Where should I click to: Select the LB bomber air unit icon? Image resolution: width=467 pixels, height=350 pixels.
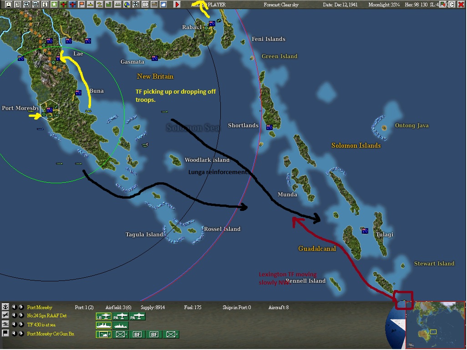pyautogui.click(x=104, y=317)
